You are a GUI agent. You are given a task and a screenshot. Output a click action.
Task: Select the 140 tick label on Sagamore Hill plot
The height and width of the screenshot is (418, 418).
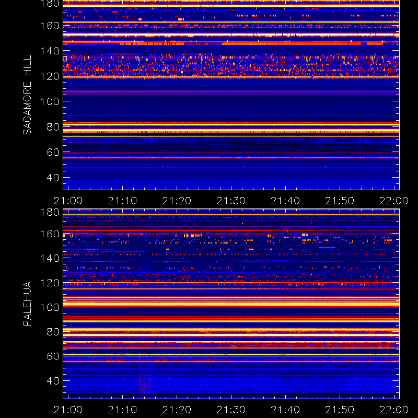tap(50, 51)
